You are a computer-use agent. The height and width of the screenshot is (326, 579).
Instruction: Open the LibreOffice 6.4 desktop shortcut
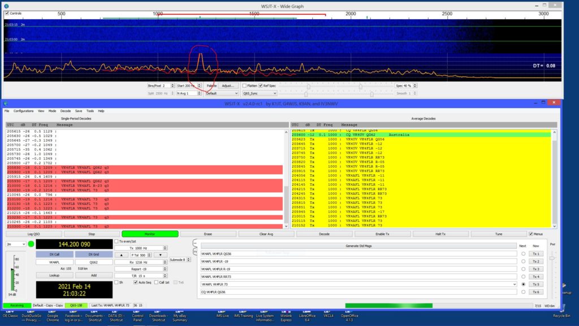click(307, 316)
